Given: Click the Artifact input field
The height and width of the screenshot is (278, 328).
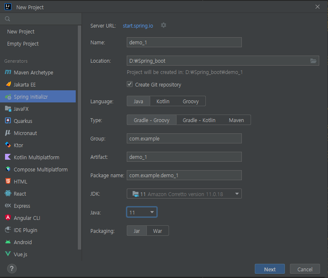Looking at the screenshot, I should (x=184, y=157).
